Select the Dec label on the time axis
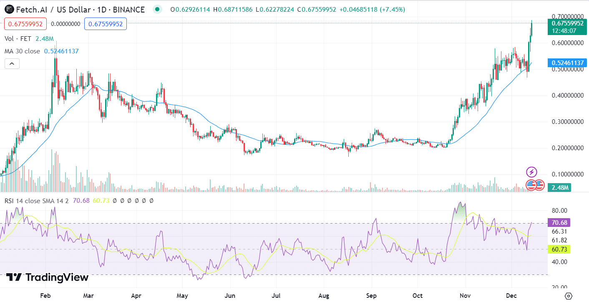The image size is (589, 302). [511, 295]
